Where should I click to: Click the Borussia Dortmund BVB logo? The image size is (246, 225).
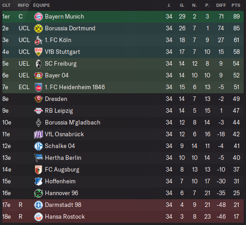[39, 29]
